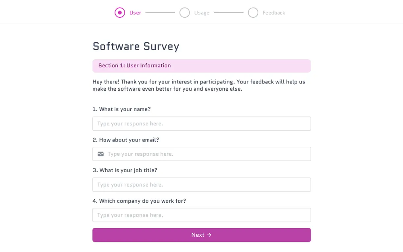Jump to the Feedback step label
The image size is (403, 252).
pyautogui.click(x=274, y=12)
